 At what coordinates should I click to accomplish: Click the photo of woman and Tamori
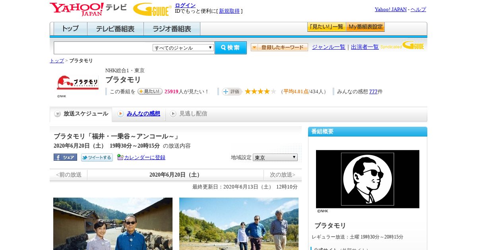113,224
